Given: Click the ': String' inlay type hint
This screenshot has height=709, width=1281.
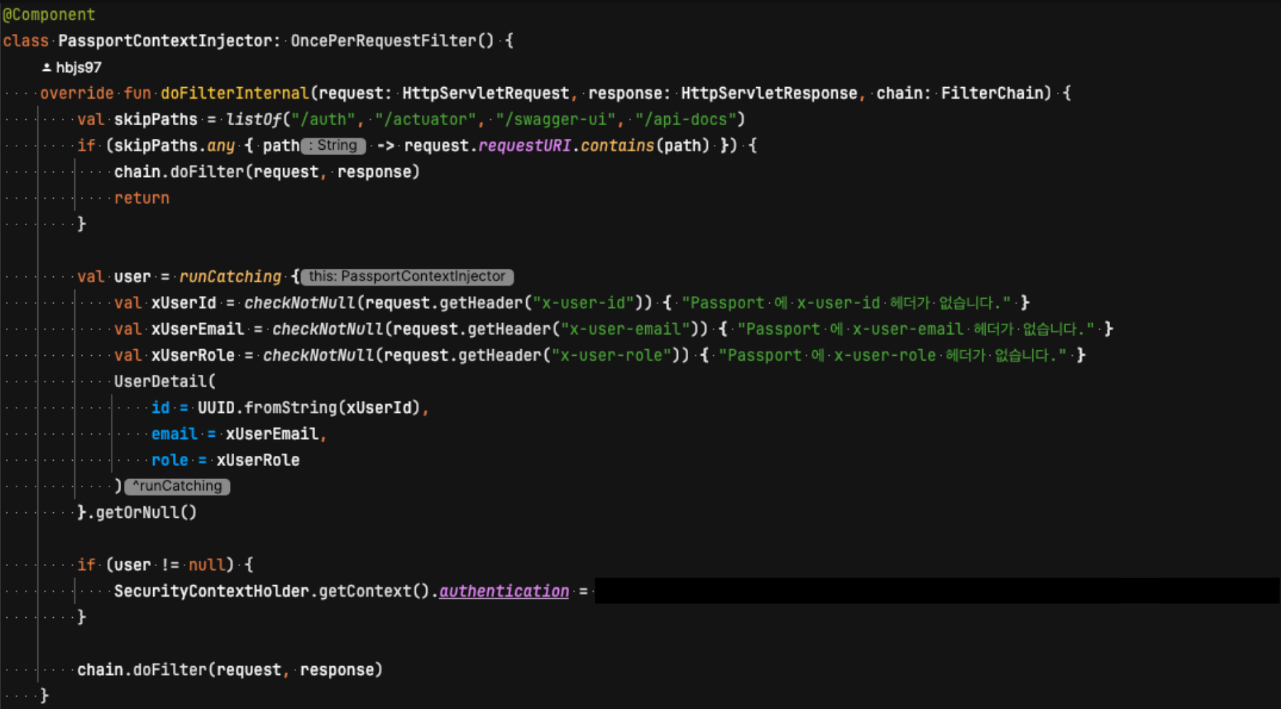Looking at the screenshot, I should [334, 146].
